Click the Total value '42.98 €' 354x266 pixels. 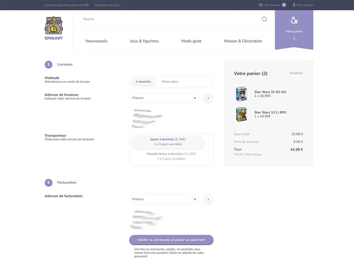tap(297, 149)
